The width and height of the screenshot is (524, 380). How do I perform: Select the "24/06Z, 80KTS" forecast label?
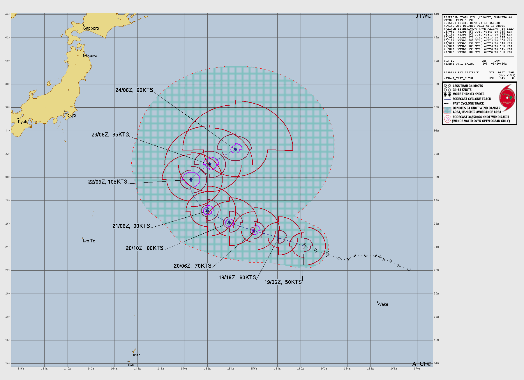coord(134,90)
